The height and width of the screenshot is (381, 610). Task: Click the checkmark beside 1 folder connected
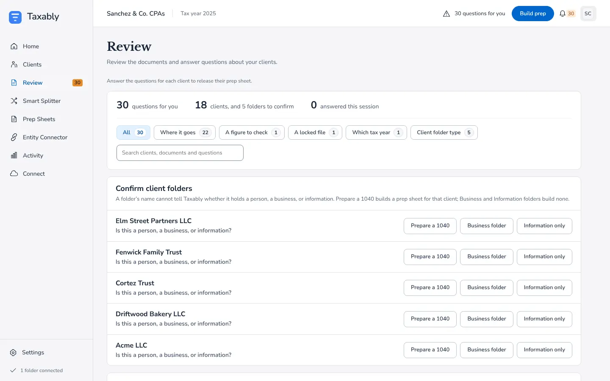[13, 370]
